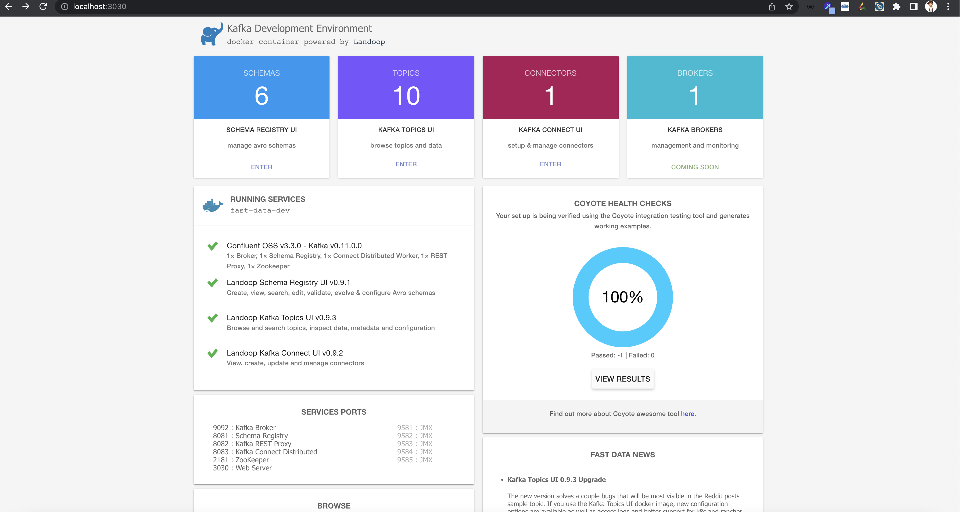Viewport: 960px width, 512px height.
Task: Click the back navigation arrow
Action: (x=8, y=6)
